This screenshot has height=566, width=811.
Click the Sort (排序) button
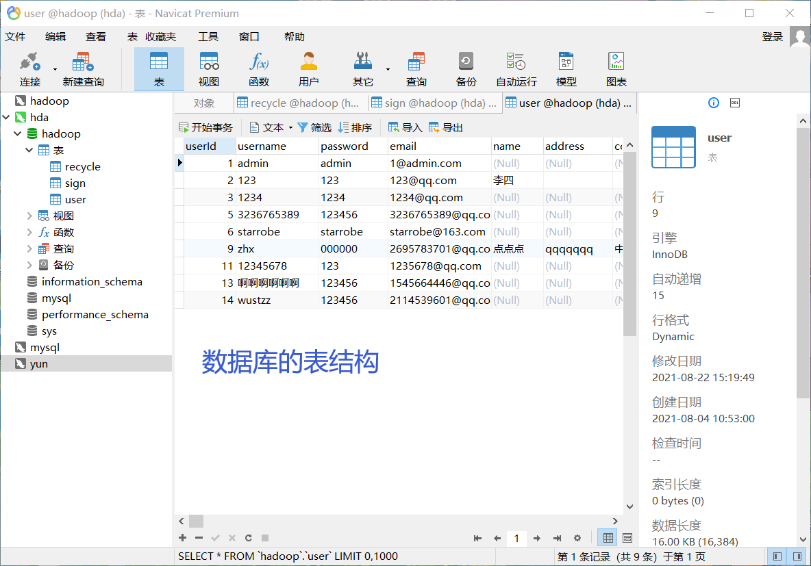[x=355, y=128]
